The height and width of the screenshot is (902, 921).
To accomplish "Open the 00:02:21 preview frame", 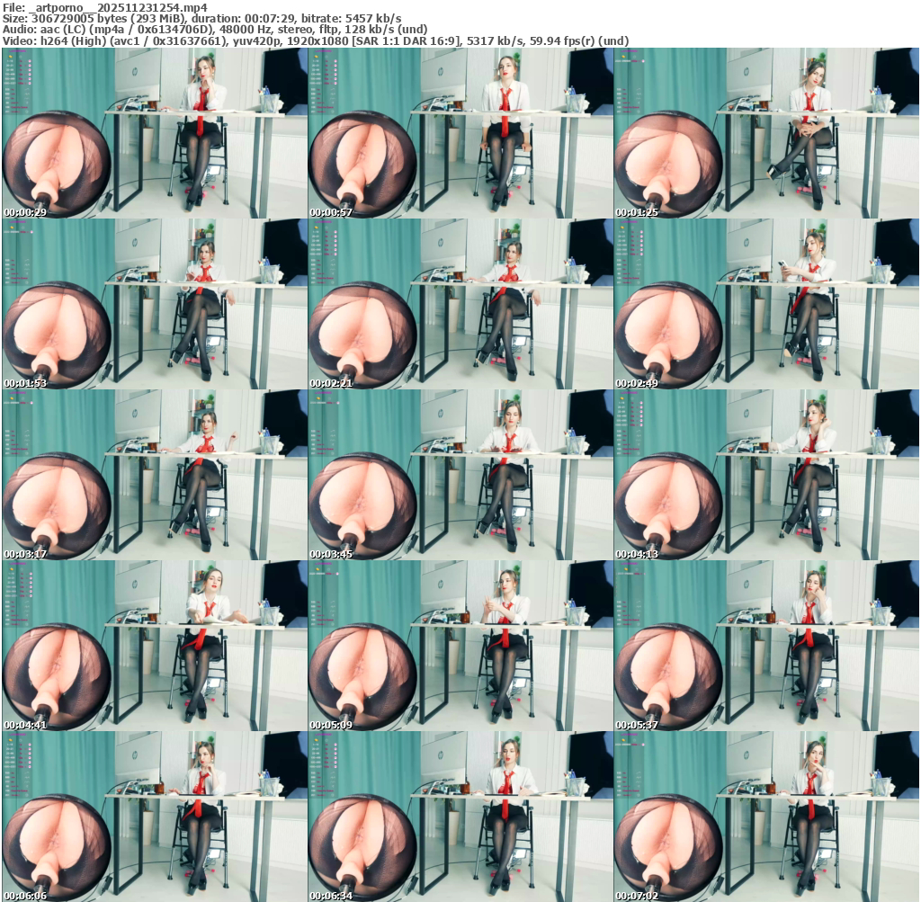I will pyautogui.click(x=460, y=304).
